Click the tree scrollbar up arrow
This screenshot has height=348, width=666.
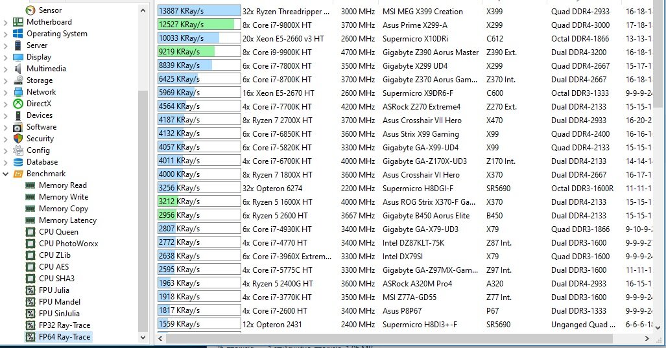(143, 10)
